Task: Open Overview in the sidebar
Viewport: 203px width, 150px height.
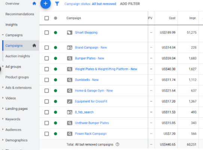Action: coord(12,3)
